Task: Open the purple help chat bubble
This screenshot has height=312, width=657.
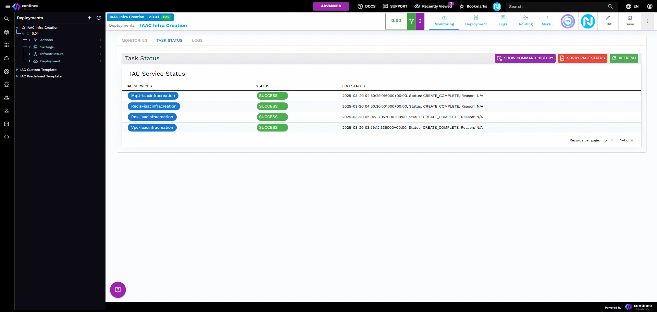Action: (x=118, y=290)
